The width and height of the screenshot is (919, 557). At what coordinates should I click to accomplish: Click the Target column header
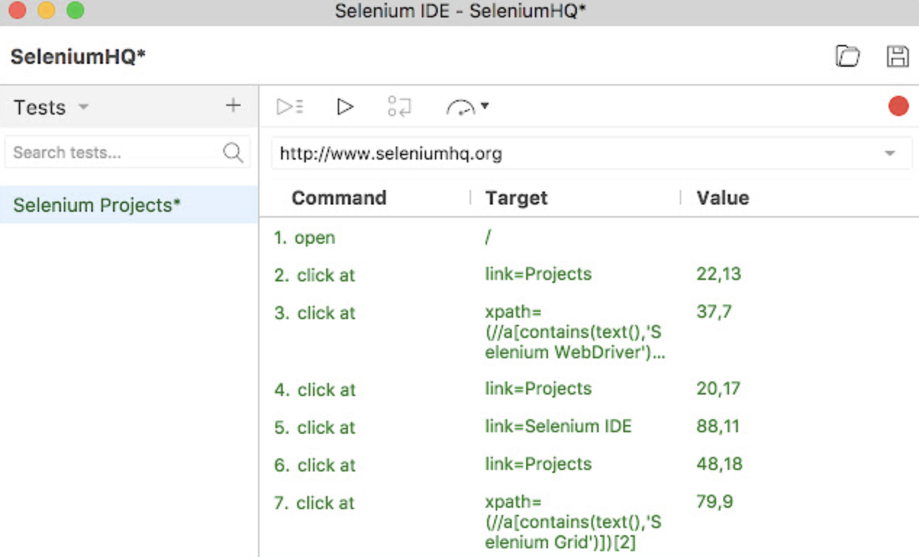tap(516, 198)
